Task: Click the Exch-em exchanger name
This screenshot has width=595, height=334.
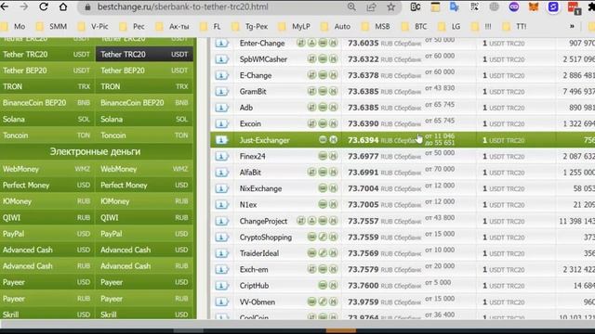Action: point(254,270)
